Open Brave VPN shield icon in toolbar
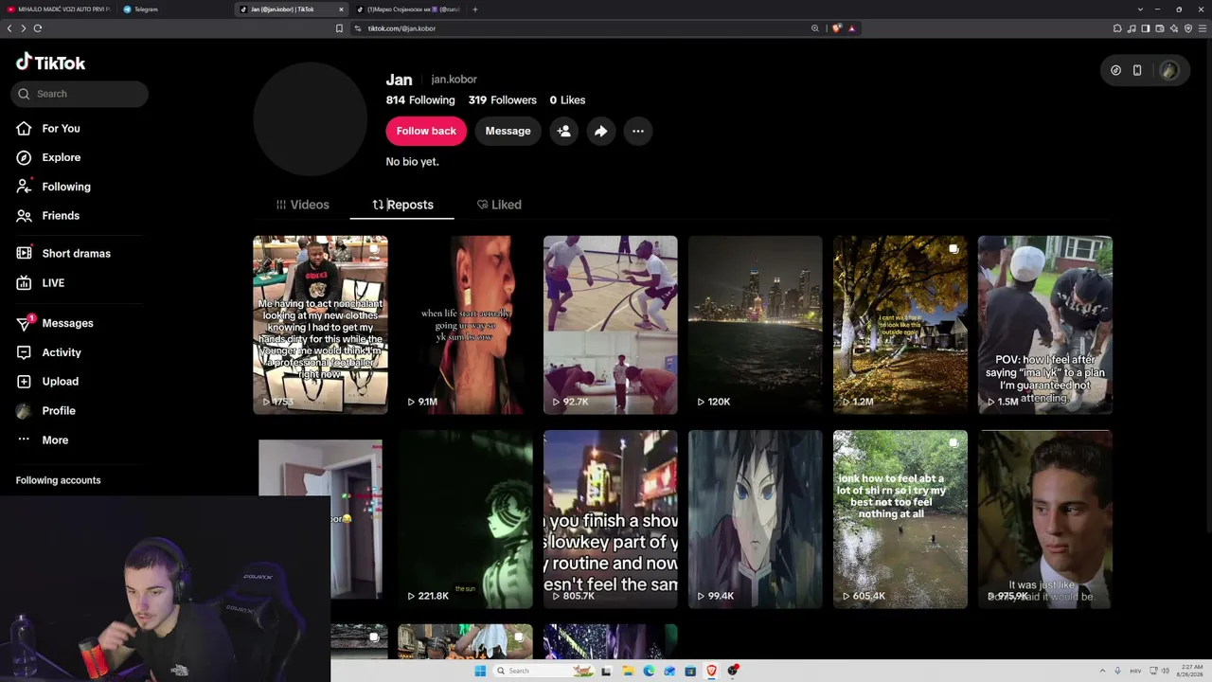Viewport: 1212px width, 682px height. tap(1188, 28)
